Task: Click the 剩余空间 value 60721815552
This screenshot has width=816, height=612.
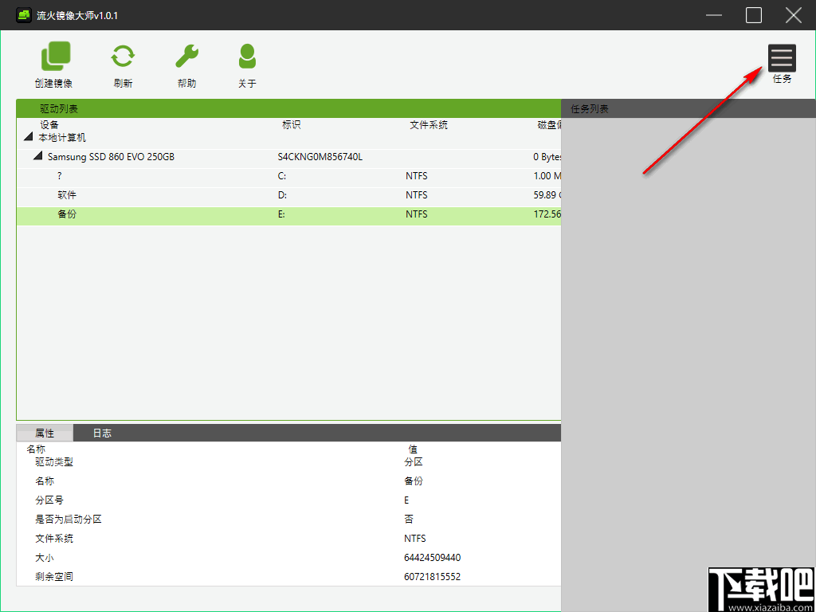Action: tap(432, 577)
